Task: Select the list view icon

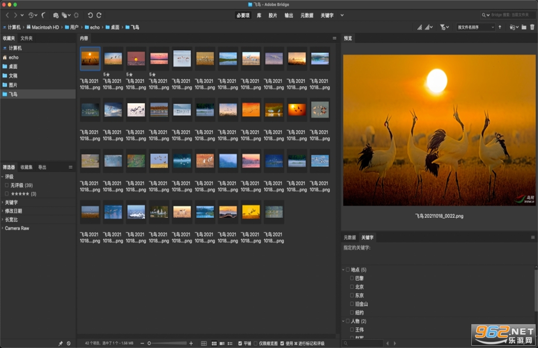Action: [x=230, y=344]
